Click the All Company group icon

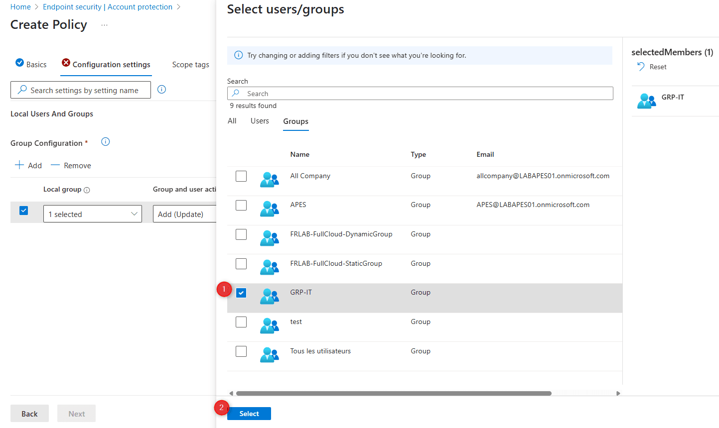pos(269,179)
